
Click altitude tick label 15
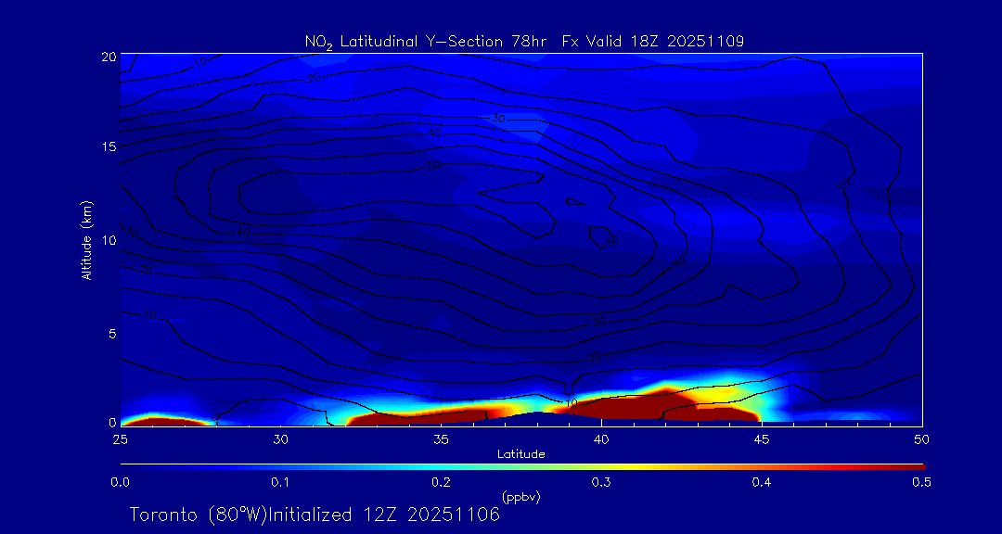107,147
